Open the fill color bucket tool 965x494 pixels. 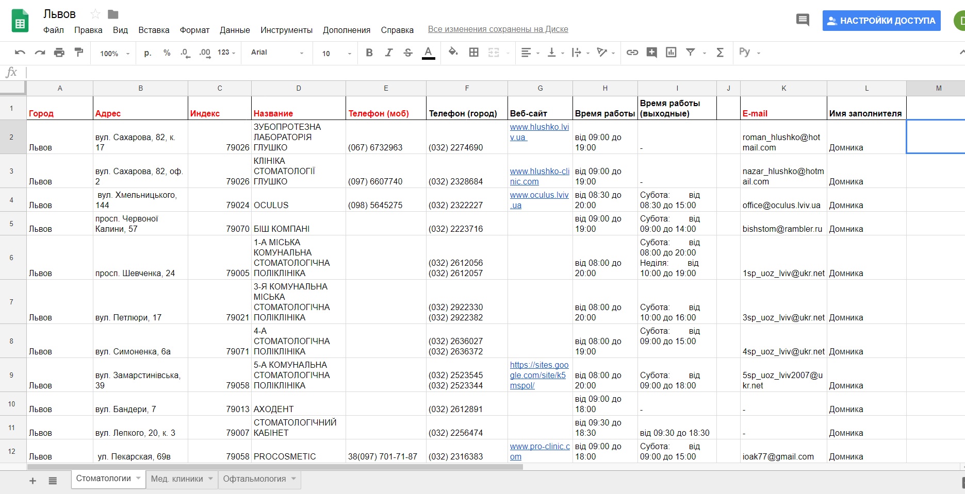click(453, 52)
